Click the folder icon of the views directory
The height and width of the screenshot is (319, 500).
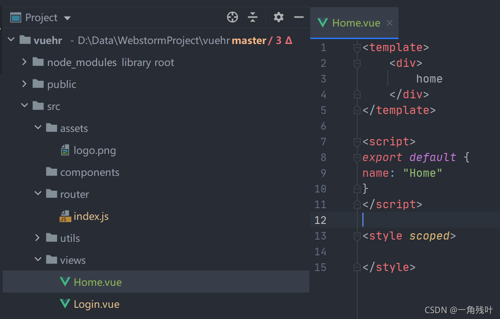[51, 259]
